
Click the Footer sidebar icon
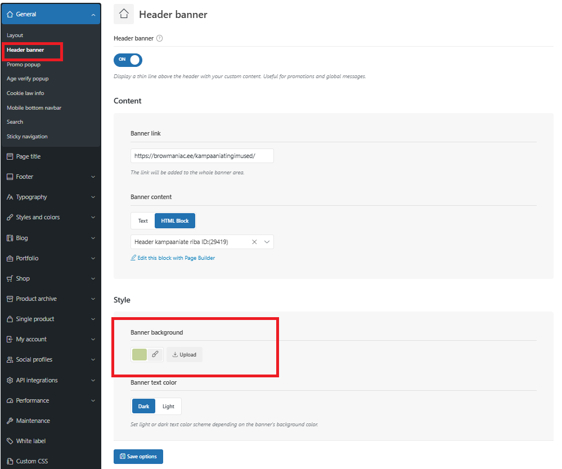[10, 177]
